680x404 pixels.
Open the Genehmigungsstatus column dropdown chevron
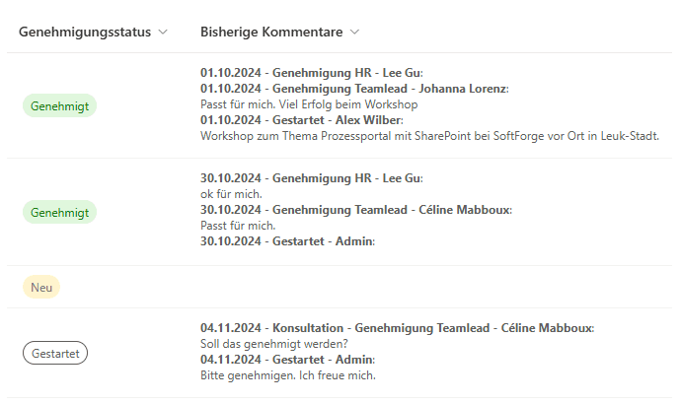(163, 32)
